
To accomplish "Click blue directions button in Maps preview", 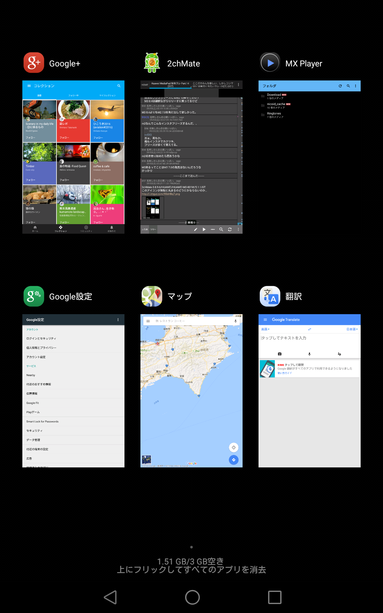I will [x=234, y=460].
